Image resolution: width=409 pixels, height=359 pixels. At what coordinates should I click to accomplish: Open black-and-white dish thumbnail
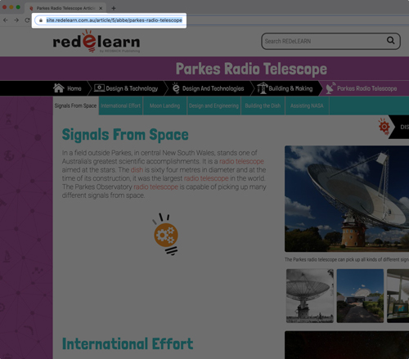pos(310,296)
